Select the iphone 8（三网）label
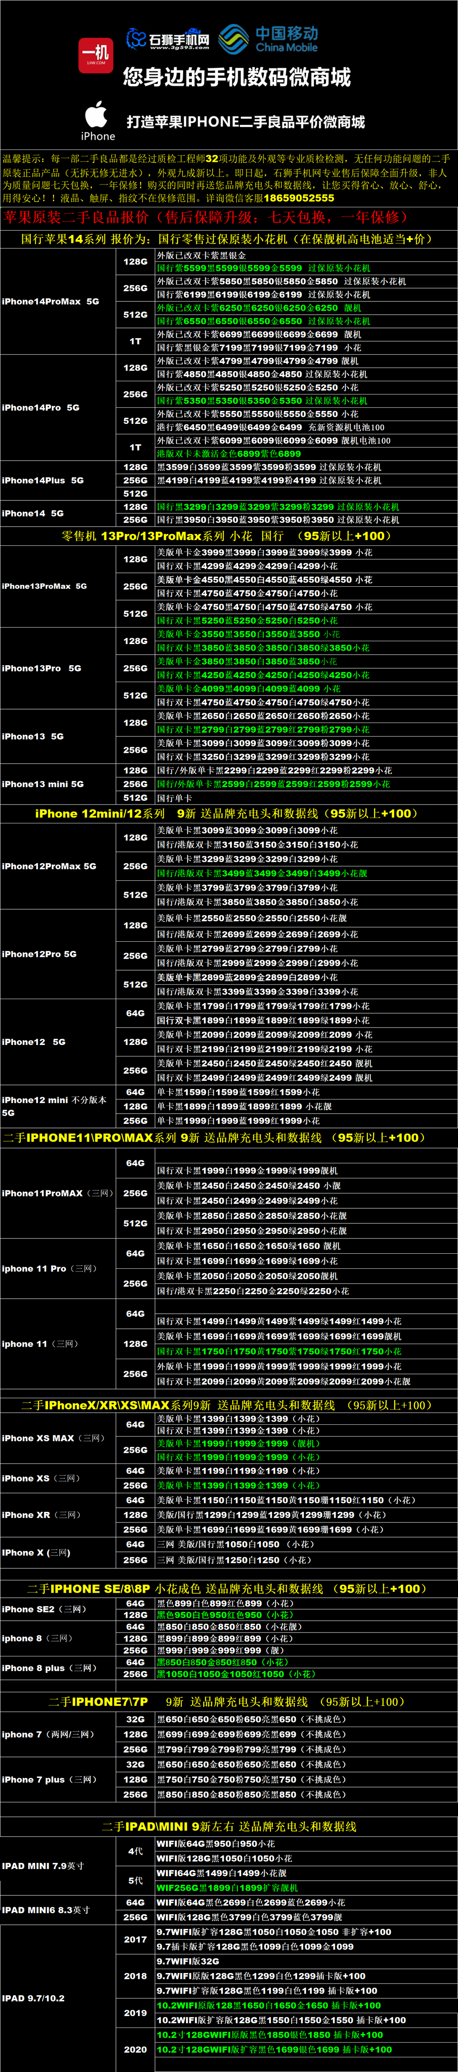 click(37, 1639)
